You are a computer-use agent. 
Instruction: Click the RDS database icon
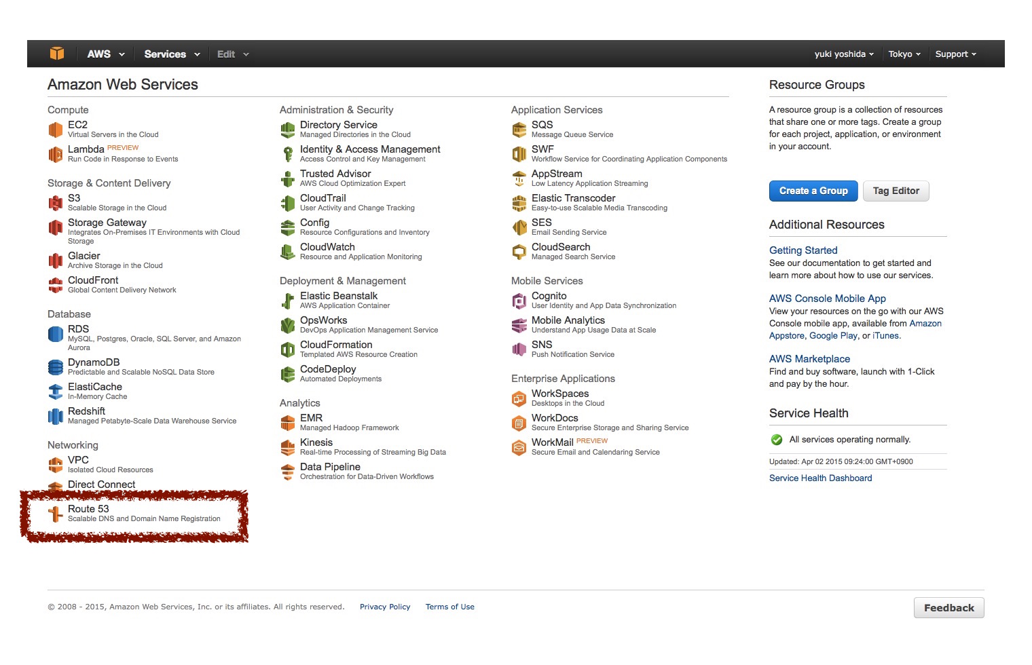[56, 334]
